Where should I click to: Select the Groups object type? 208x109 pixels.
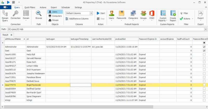pos(54,20)
